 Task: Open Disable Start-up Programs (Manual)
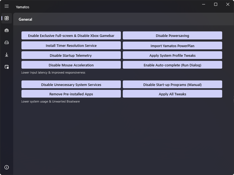click(172, 85)
